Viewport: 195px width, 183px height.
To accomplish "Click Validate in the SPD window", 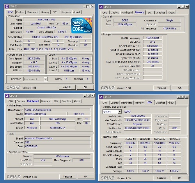I will click(161, 178).
